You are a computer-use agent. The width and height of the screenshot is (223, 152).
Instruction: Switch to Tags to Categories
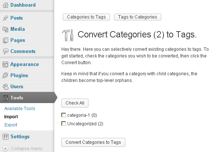pyautogui.click(x=138, y=17)
